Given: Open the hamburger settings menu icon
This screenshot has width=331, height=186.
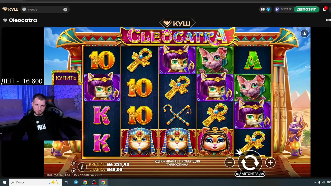Looking at the screenshot, I should pyautogui.click(x=74, y=164).
